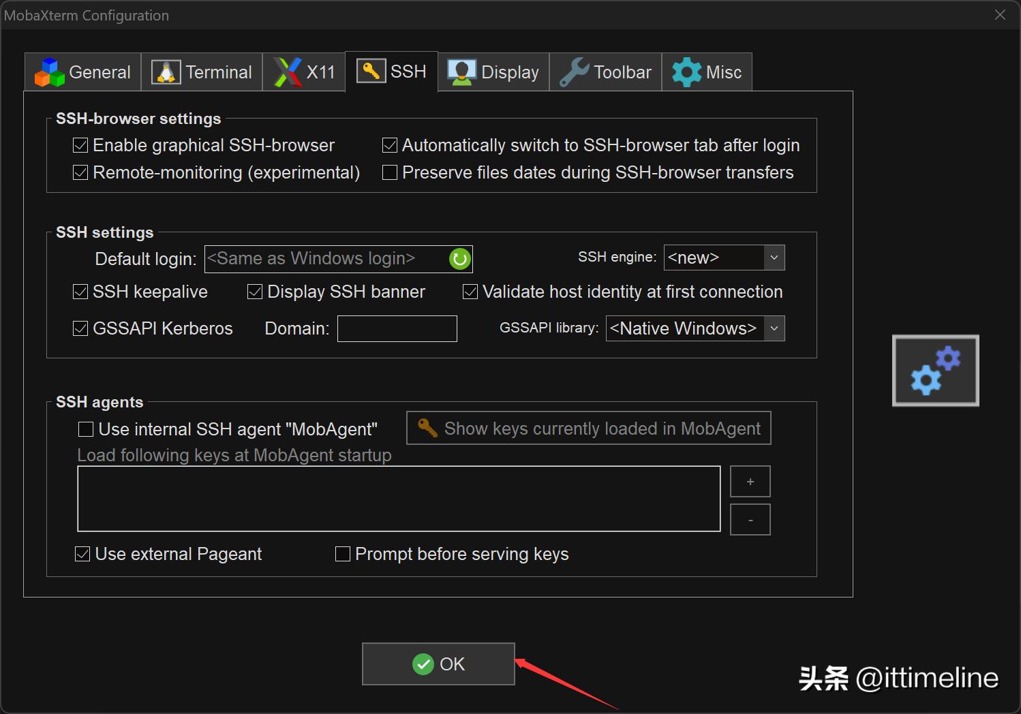Click Show keys currently loaded in MobAgent

pos(589,429)
